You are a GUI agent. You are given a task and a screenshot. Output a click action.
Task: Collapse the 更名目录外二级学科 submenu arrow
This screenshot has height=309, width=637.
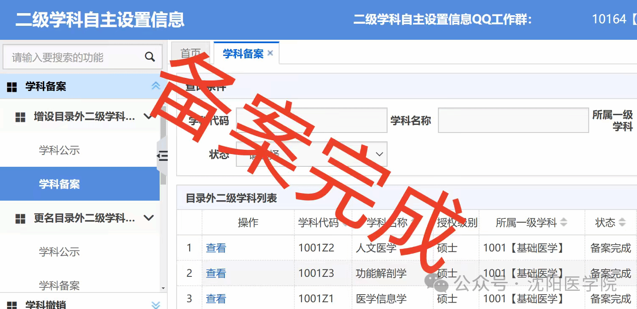pyautogui.click(x=148, y=218)
